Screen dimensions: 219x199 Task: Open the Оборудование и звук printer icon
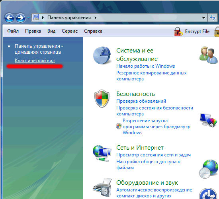[x=102, y=187]
